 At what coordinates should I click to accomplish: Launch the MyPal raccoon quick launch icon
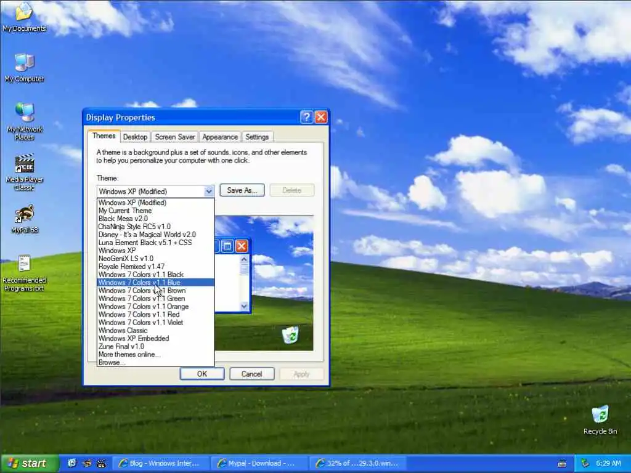pyautogui.click(x=87, y=464)
